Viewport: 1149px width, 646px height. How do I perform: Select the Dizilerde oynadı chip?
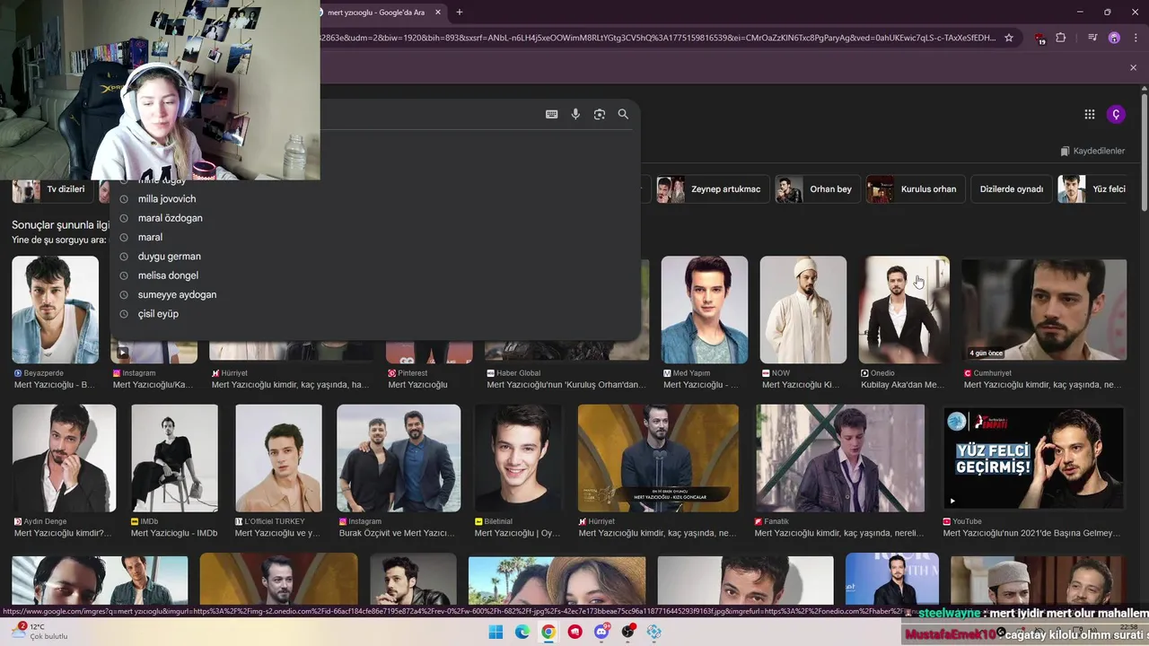[1012, 189]
